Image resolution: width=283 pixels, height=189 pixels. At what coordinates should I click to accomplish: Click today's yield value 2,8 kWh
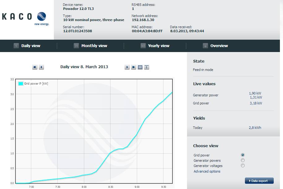[x=255, y=128]
